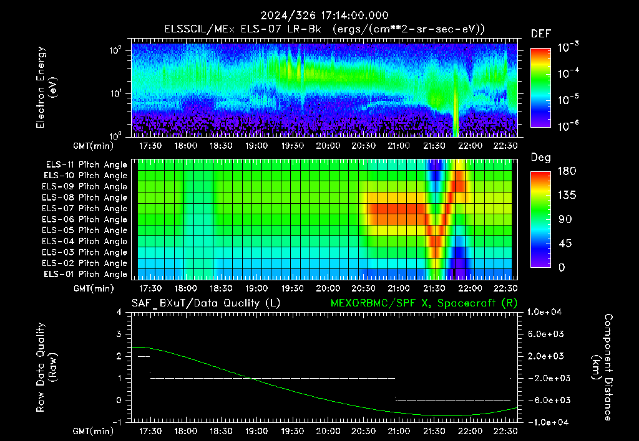Click the 90 value on Deg scale
The image size is (639, 441).
565,220
